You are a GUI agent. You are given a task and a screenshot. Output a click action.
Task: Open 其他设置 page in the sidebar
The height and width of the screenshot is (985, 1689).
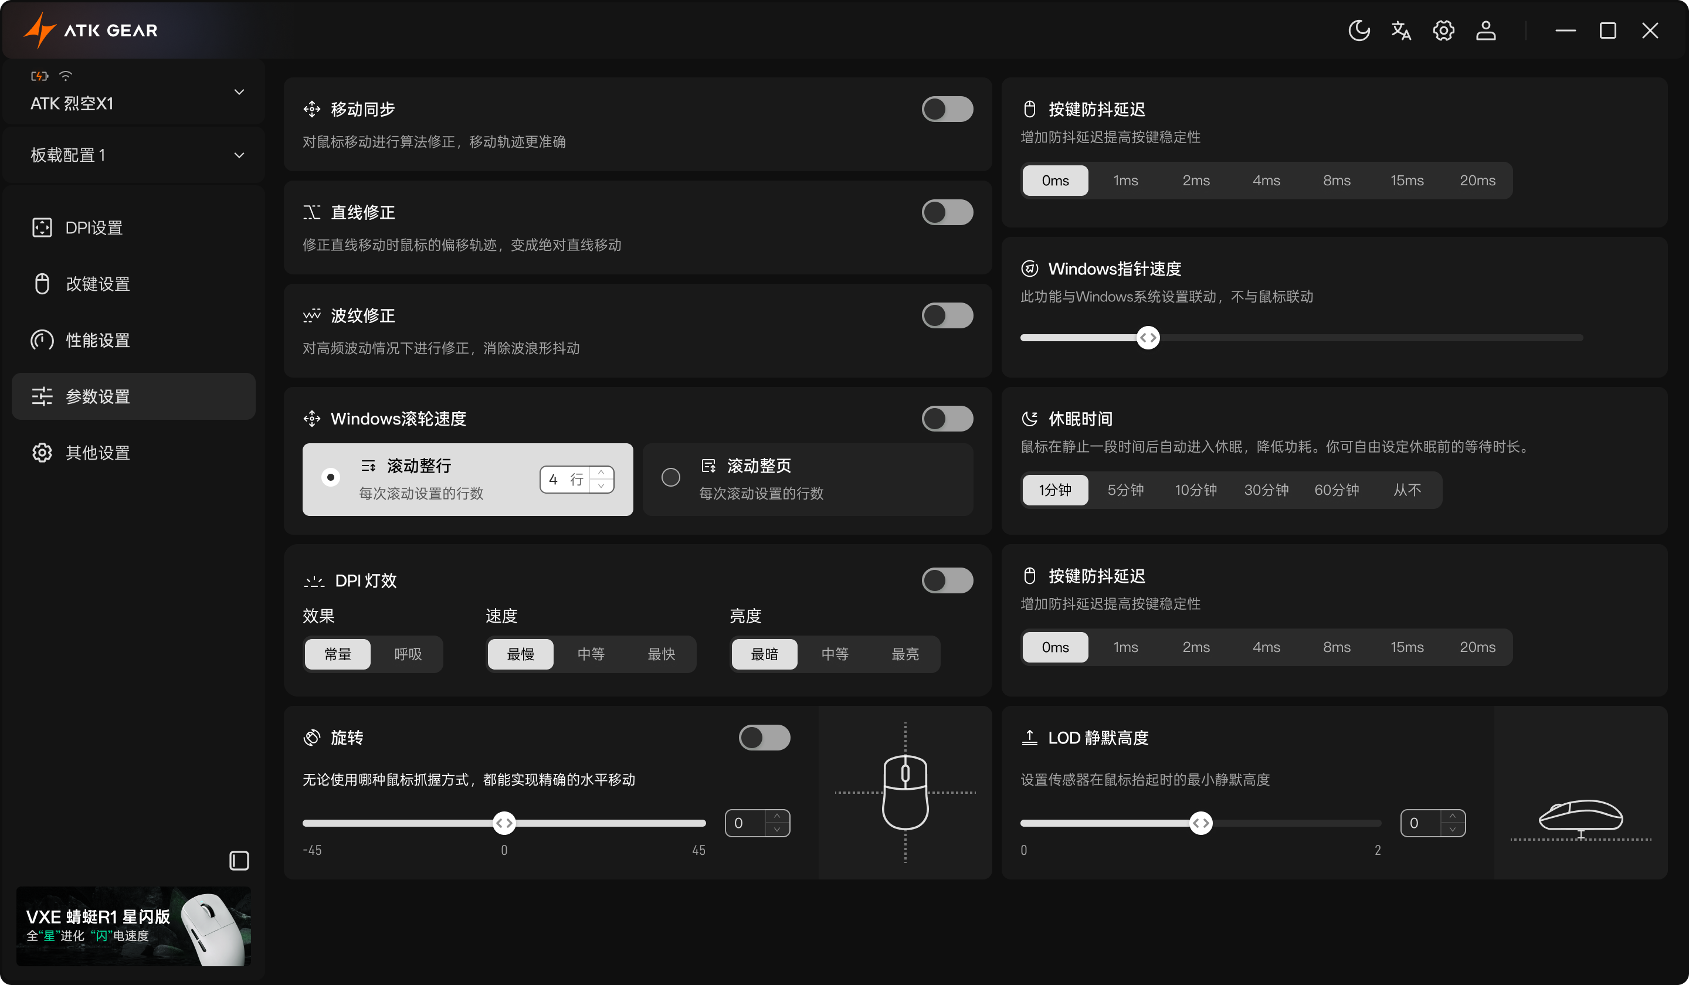(x=97, y=453)
